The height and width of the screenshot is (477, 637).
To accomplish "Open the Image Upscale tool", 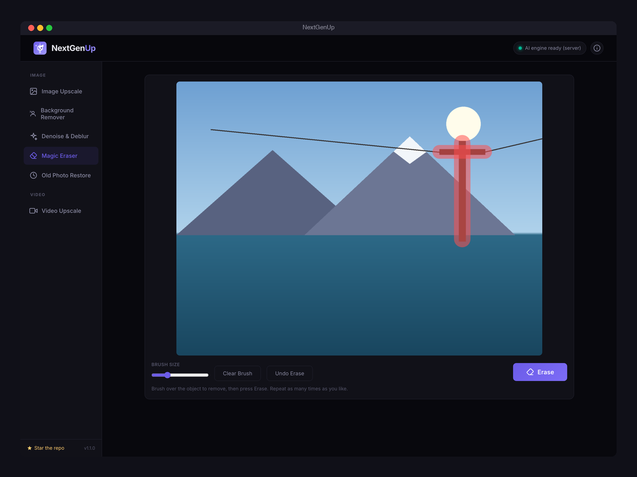I will click(62, 91).
